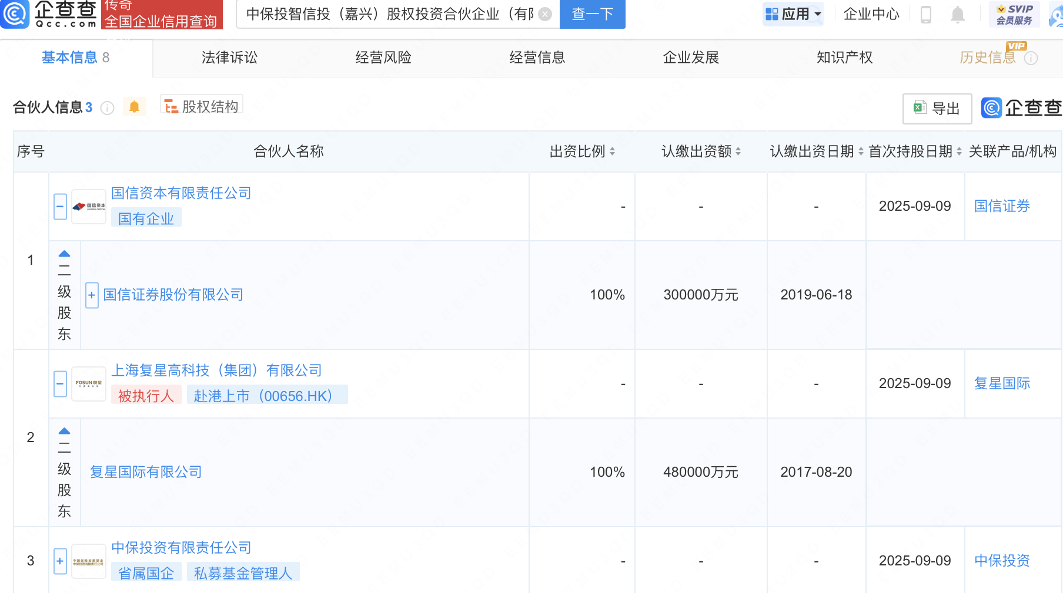Click the 国信资本 company logo thumbnail
Image resolution: width=1063 pixels, height=593 pixels.
point(89,207)
